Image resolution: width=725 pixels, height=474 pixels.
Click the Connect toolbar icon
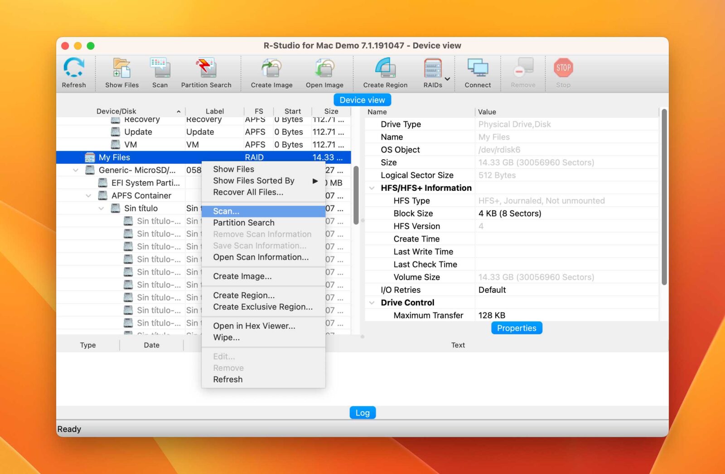click(x=477, y=71)
